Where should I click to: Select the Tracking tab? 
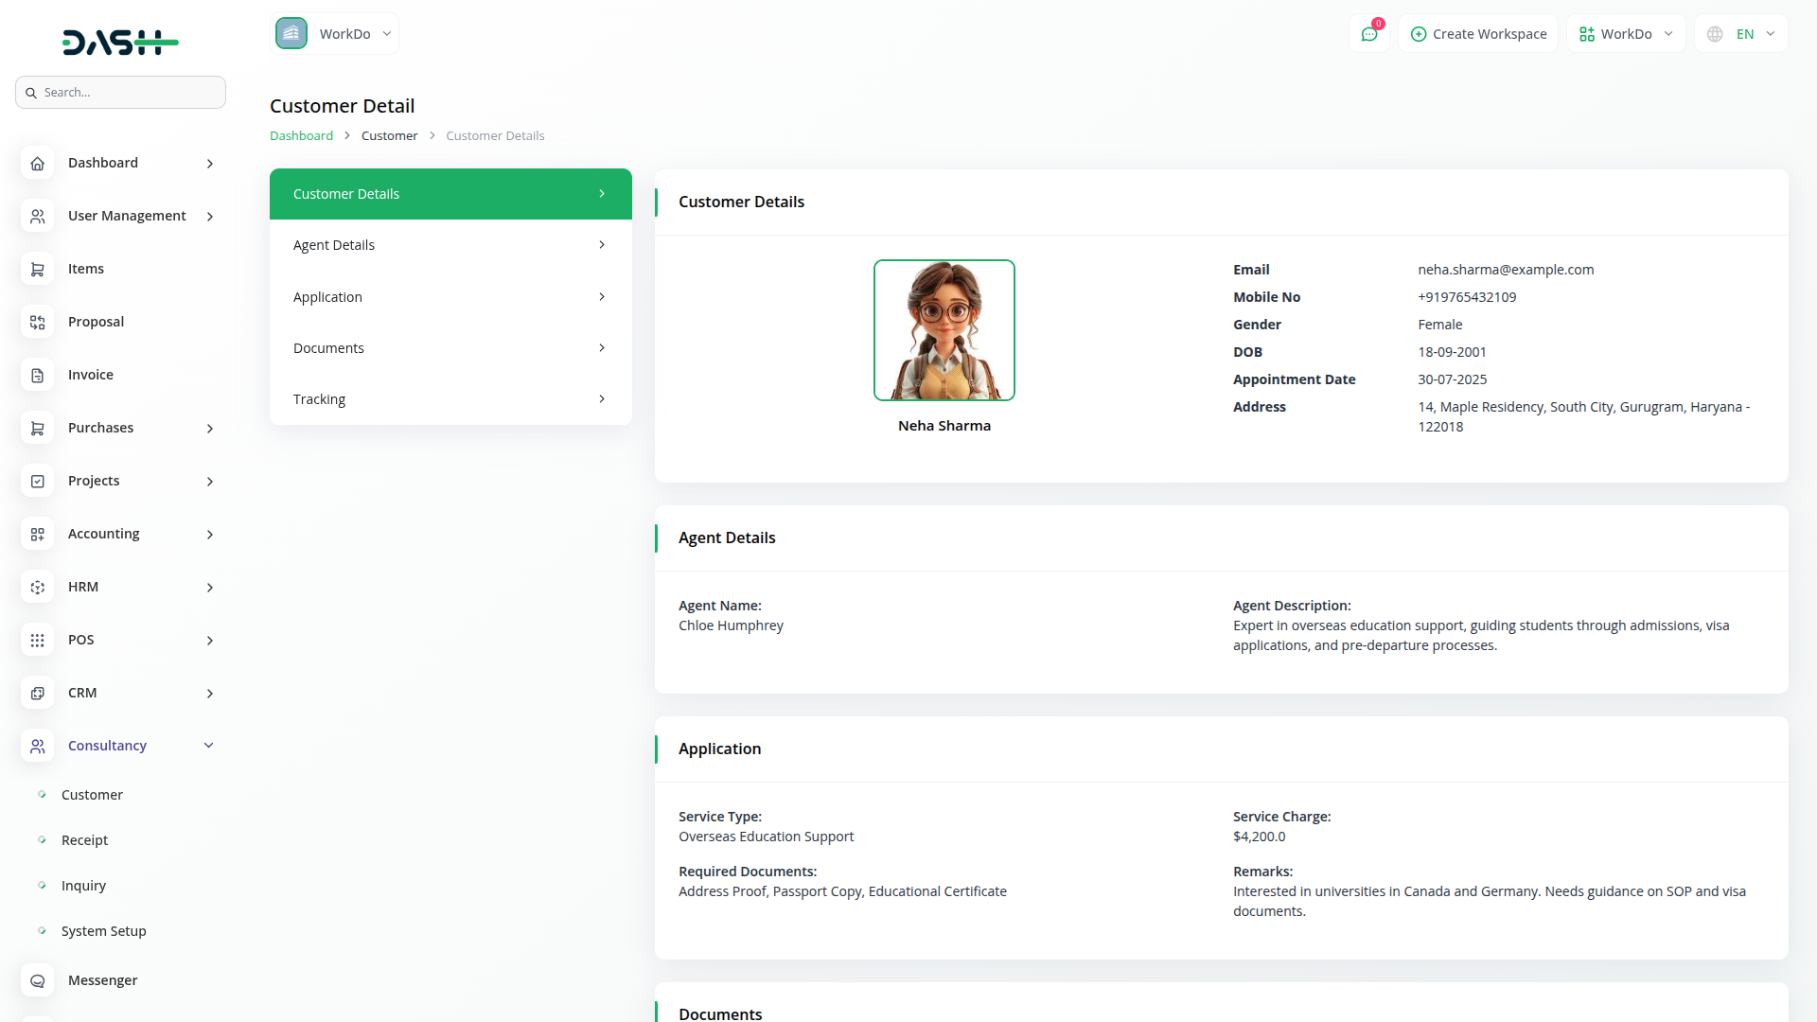(x=450, y=399)
